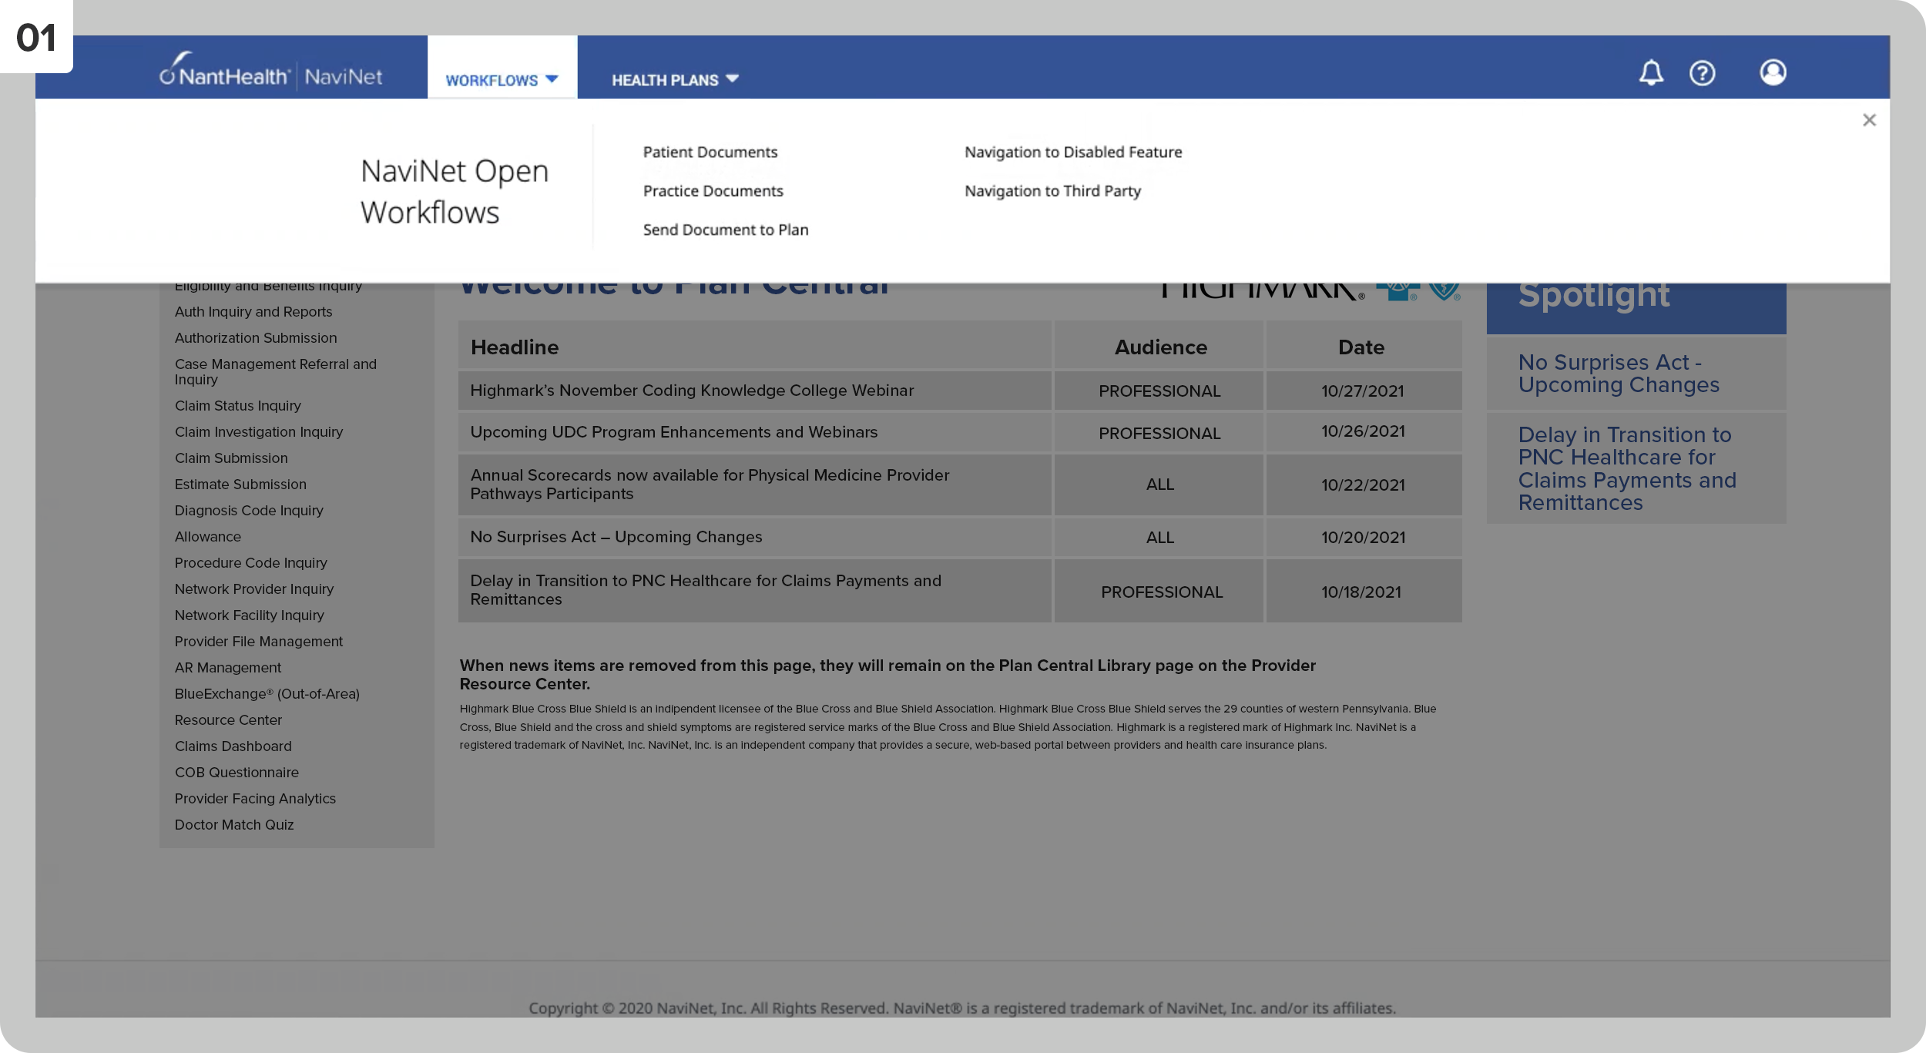The height and width of the screenshot is (1053, 1926).
Task: Open Diagnosis Code Inquiry
Action: pos(249,511)
